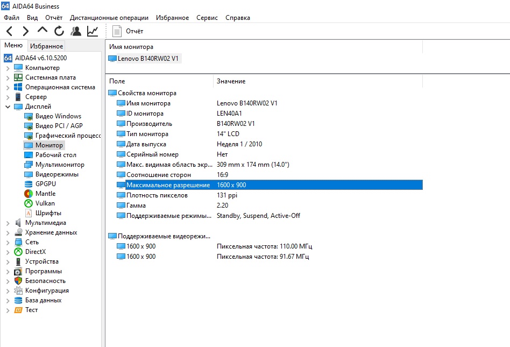Open the graph chart icon in toolbar

click(93, 31)
